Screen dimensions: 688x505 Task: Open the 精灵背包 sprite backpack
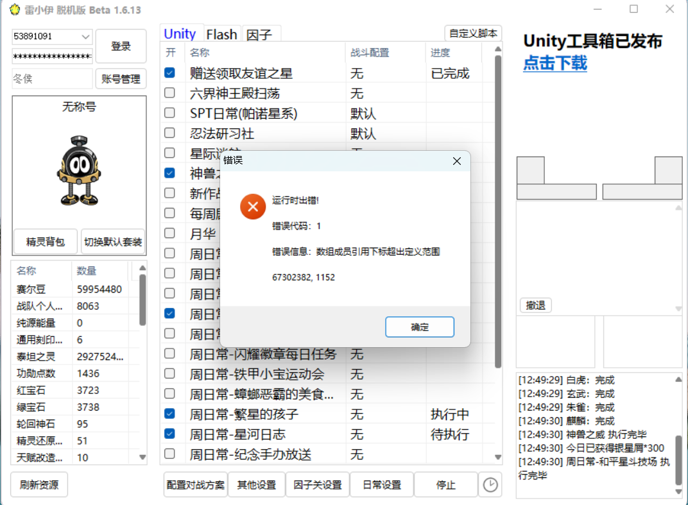[45, 242]
